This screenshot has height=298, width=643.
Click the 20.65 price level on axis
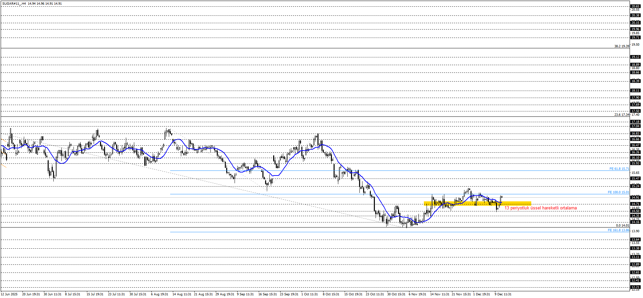tap(635, 6)
